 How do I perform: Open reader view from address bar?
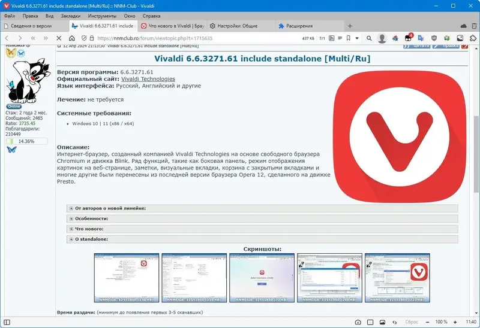coord(340,38)
